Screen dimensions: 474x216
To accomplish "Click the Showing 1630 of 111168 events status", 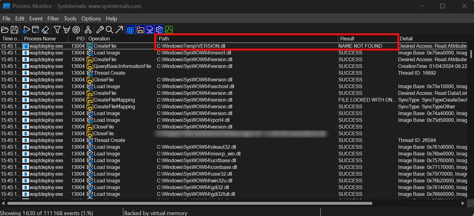I will [47, 213].
